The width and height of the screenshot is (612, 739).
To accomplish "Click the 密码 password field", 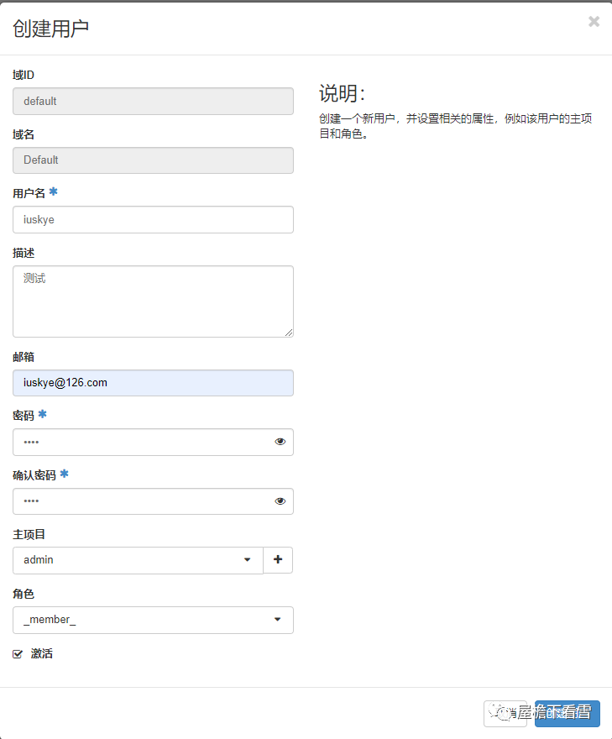I will pyautogui.click(x=153, y=442).
